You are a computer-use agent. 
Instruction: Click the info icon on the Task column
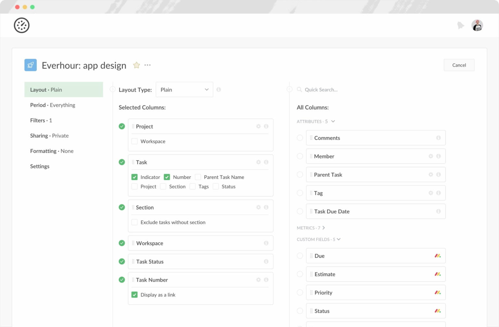tap(266, 162)
